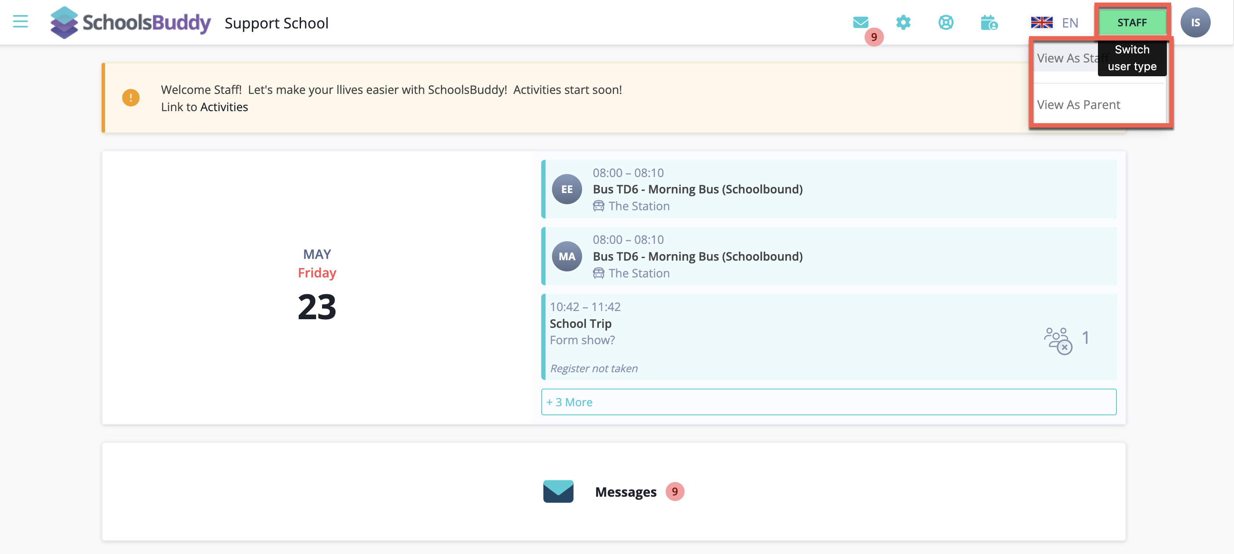Open the settings gear icon
The height and width of the screenshot is (554, 1234).
(x=903, y=22)
